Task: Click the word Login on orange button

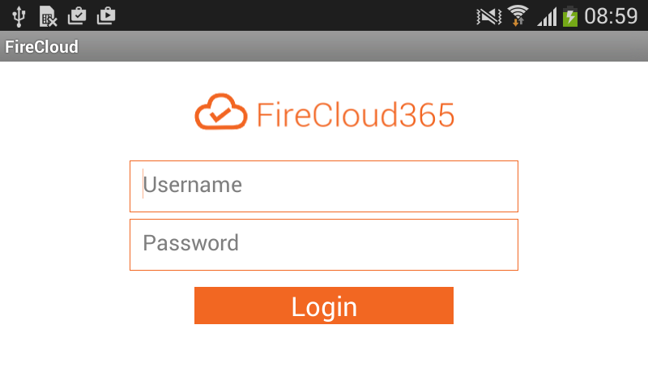Action: 324,306
